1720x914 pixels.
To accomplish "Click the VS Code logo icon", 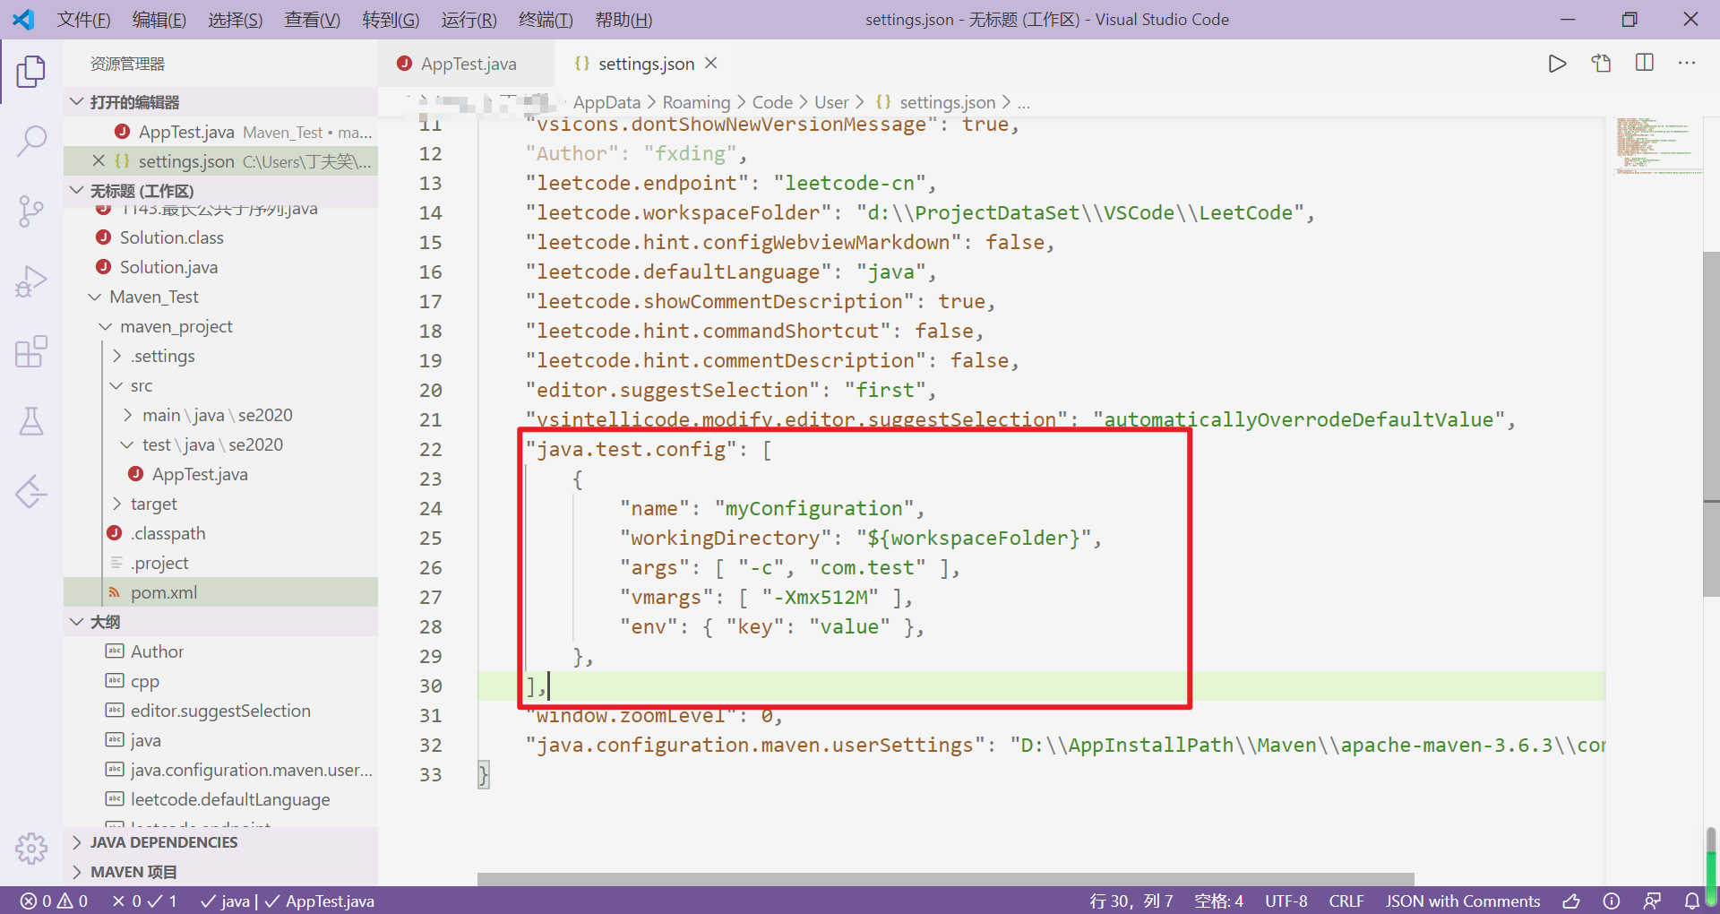I will click(24, 19).
